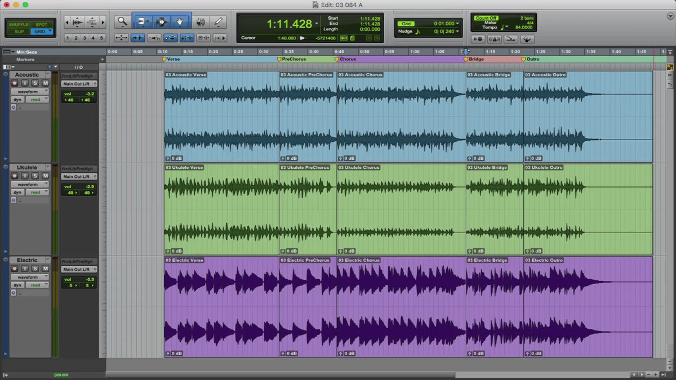The width and height of the screenshot is (676, 380).
Task: Record-enable the Electric track
Action: [x=15, y=269]
